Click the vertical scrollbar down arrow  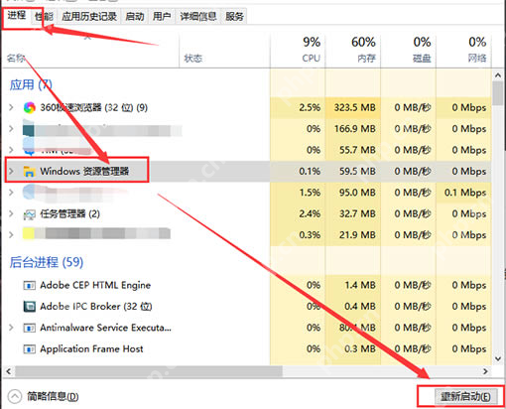pos(498,358)
